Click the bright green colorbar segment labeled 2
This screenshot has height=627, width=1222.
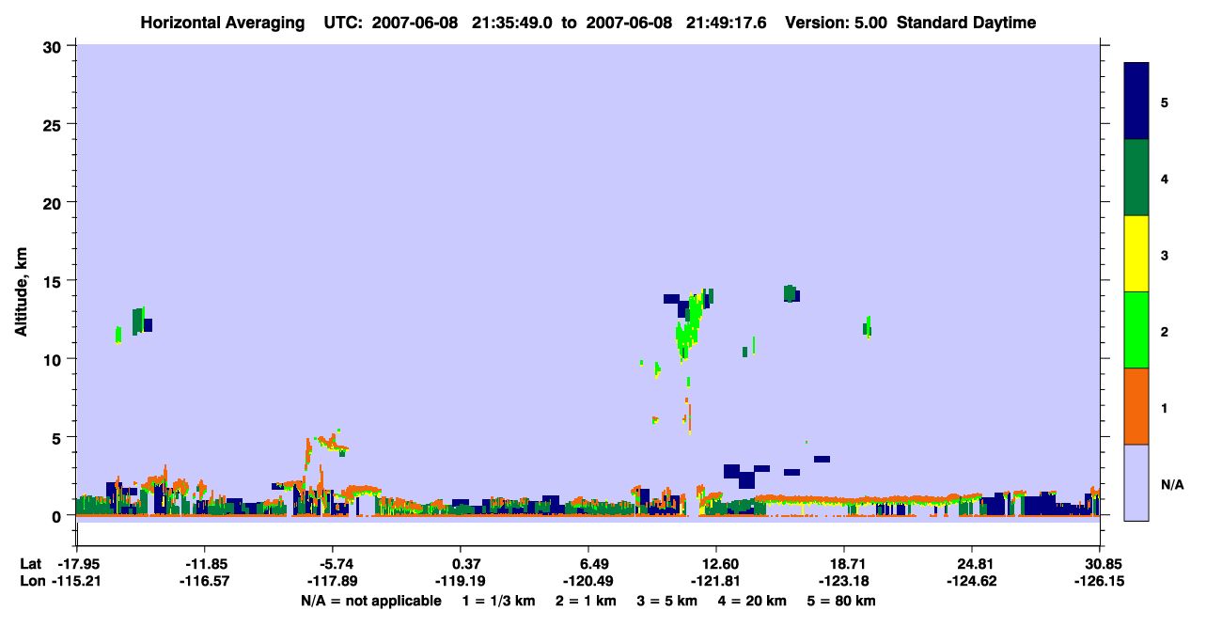click(1136, 330)
